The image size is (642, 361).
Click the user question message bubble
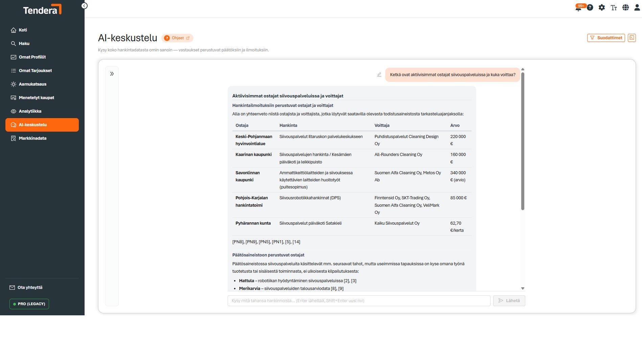coord(453,75)
